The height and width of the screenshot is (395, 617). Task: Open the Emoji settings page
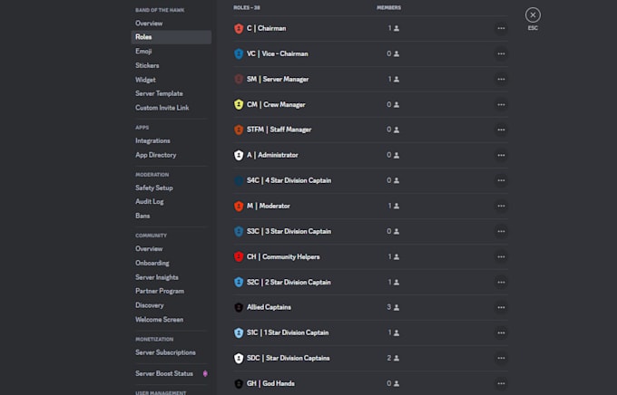coord(143,52)
